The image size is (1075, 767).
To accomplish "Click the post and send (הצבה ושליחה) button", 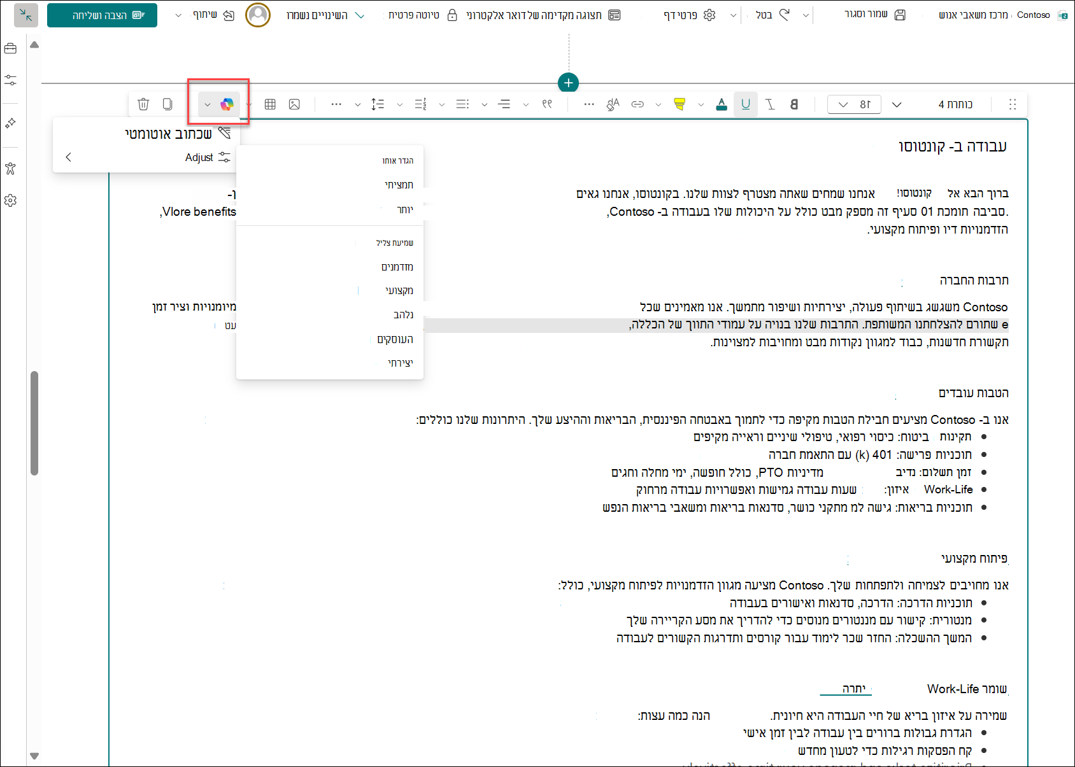I will click(x=102, y=15).
